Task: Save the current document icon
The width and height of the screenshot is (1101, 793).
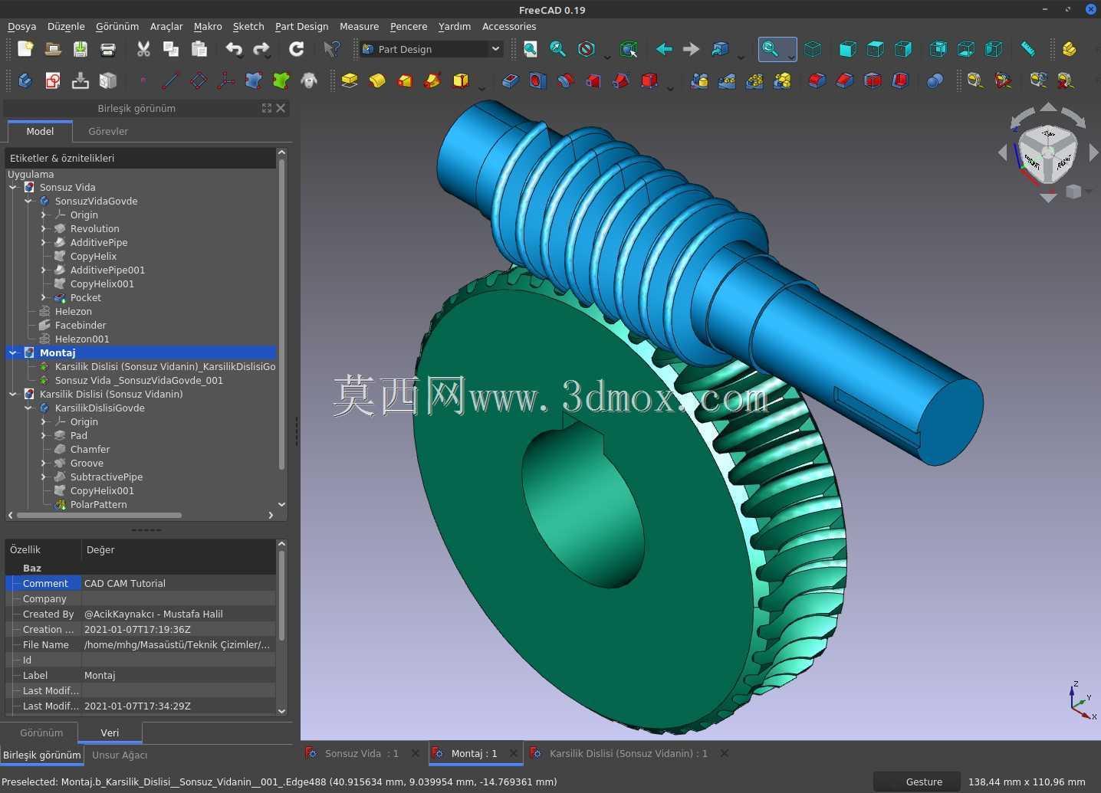Action: tap(81, 49)
